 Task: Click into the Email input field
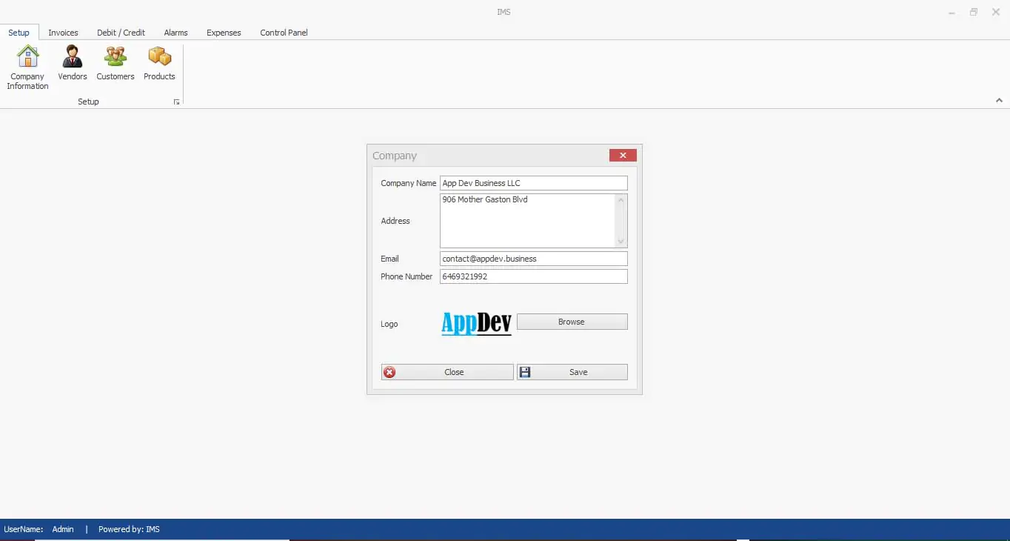(533, 259)
